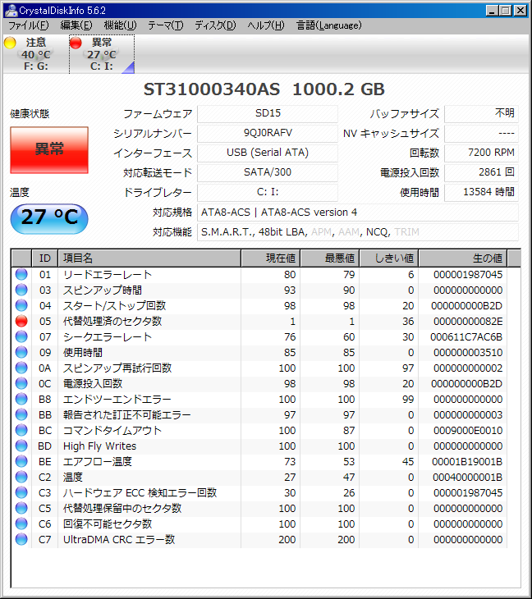Click the blue status dot for ID BE
532x599 pixels.
(x=21, y=461)
